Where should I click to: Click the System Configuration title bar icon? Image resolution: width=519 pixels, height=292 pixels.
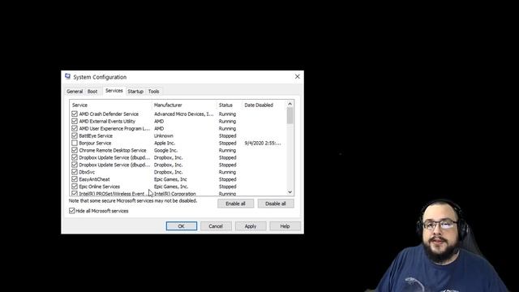pos(67,76)
